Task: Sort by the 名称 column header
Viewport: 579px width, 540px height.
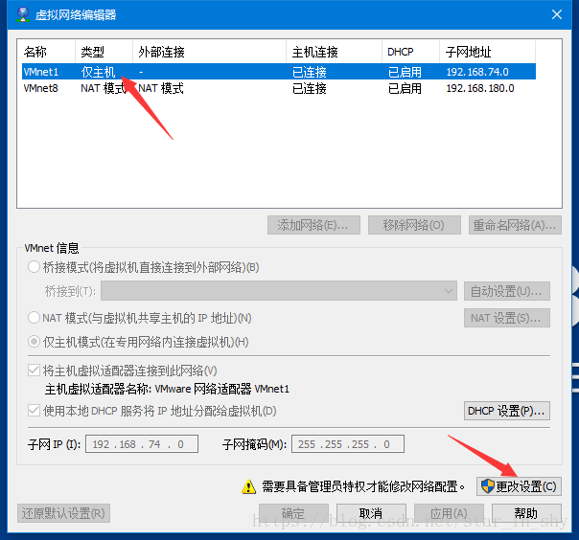Action: (x=47, y=52)
